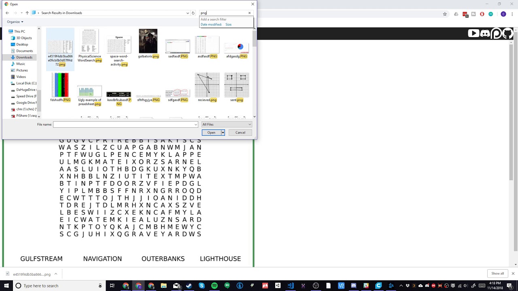
Task: Select the space-word-search-activity.png file
Action: [119, 51]
